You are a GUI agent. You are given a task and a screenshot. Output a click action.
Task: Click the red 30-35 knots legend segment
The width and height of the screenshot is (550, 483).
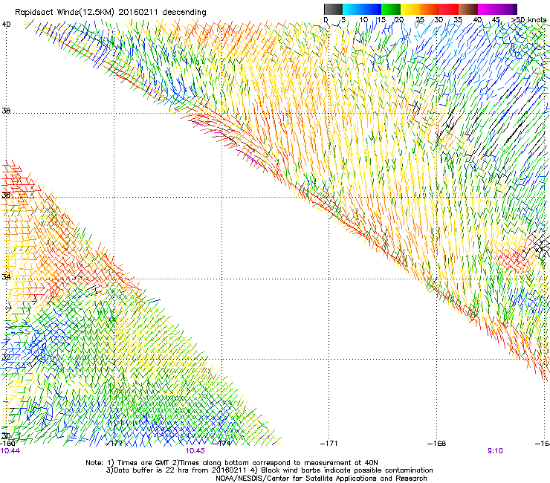(449, 9)
